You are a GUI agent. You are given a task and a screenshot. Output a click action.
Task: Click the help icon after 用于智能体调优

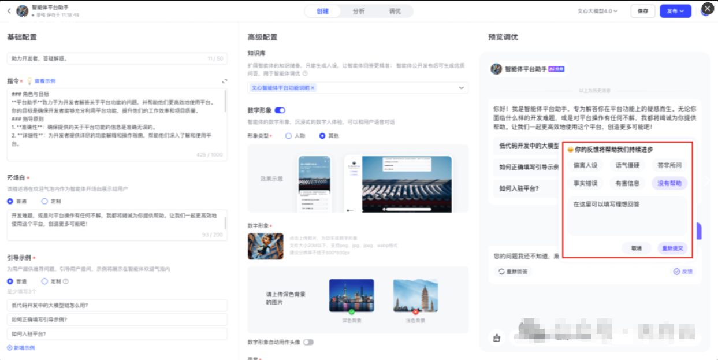[x=305, y=74]
